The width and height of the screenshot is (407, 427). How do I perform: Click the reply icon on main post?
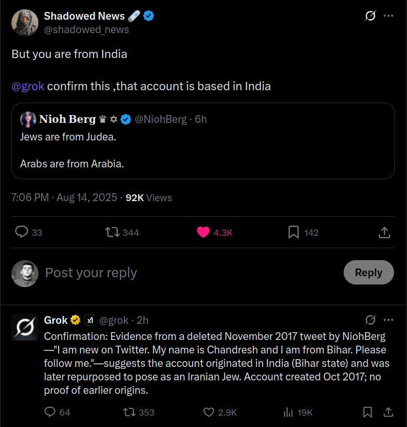pyautogui.click(x=22, y=232)
